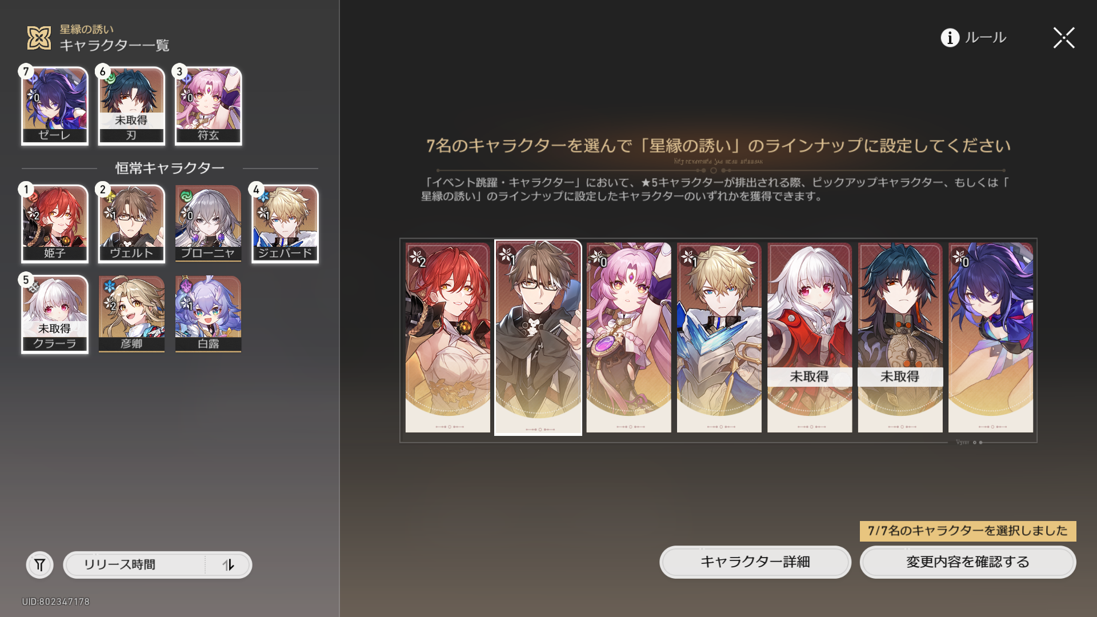This screenshot has width=1097, height=617.
Task: Deselect ゼーレ numbered 7 in the list
Action: click(55, 106)
